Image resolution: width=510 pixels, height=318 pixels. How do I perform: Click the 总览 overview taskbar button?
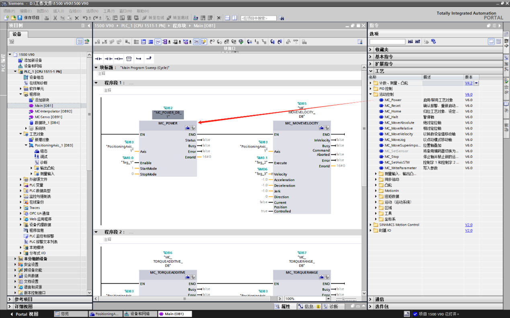(71, 314)
